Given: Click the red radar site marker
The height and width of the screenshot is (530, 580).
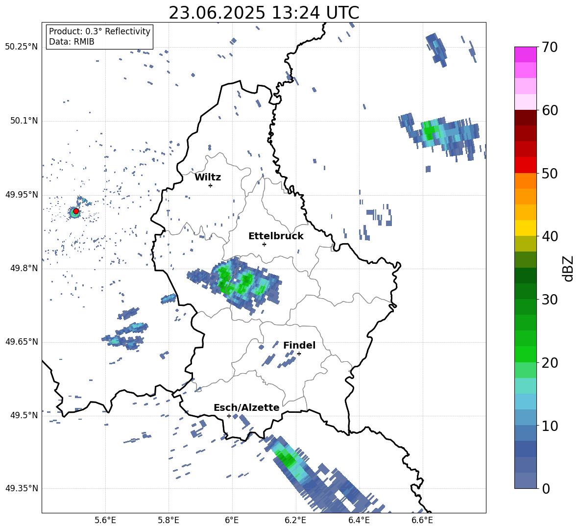Looking at the screenshot, I should click(76, 211).
